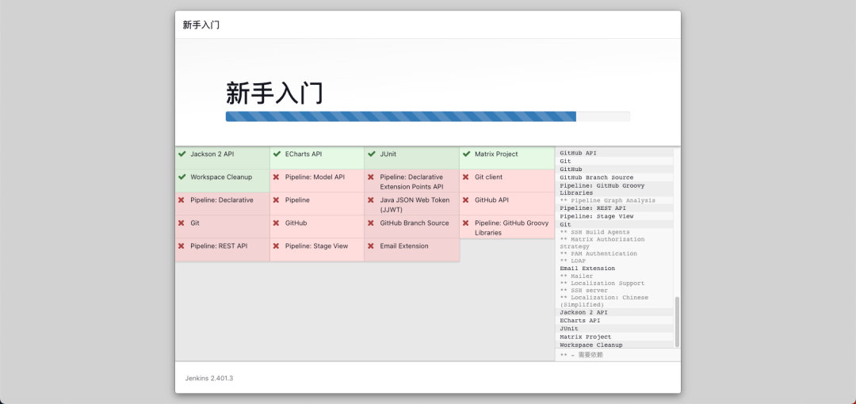Click red X in the plain GitHub cell
Screen dimensions: 856x404
point(277,223)
